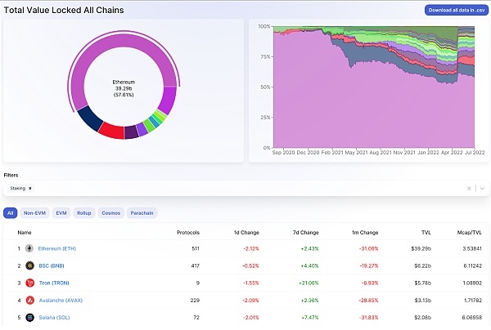491x330 pixels.
Task: Click Tron TVL value $5.78b
Action: (x=423, y=283)
